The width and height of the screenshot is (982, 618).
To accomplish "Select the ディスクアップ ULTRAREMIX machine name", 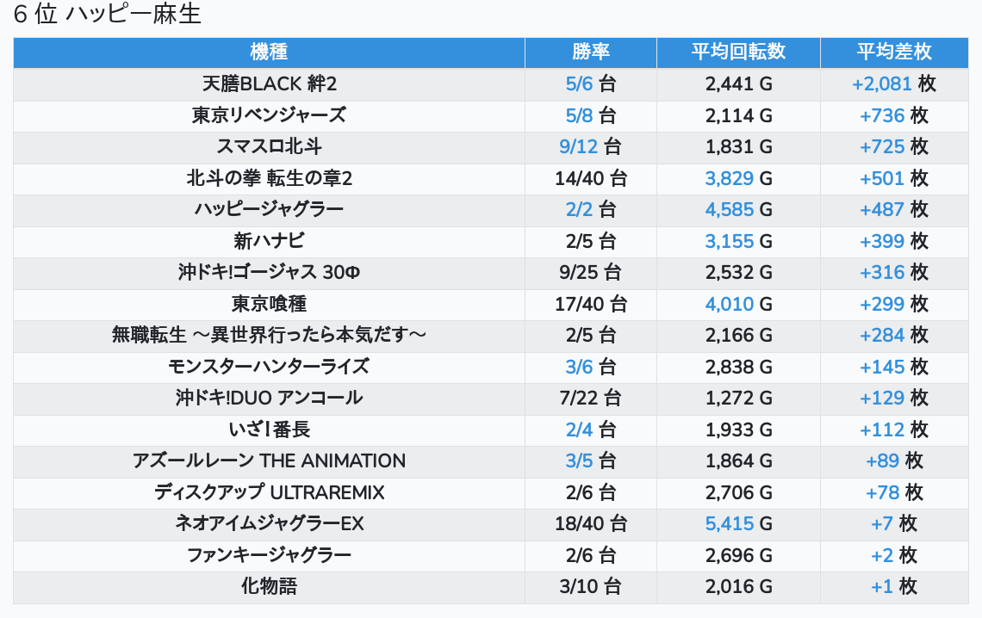I will [269, 492].
